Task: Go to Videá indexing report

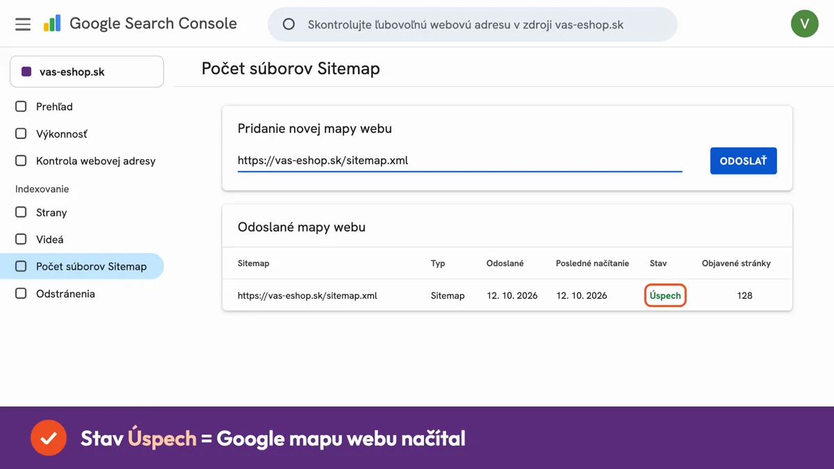Action: [82, 239]
